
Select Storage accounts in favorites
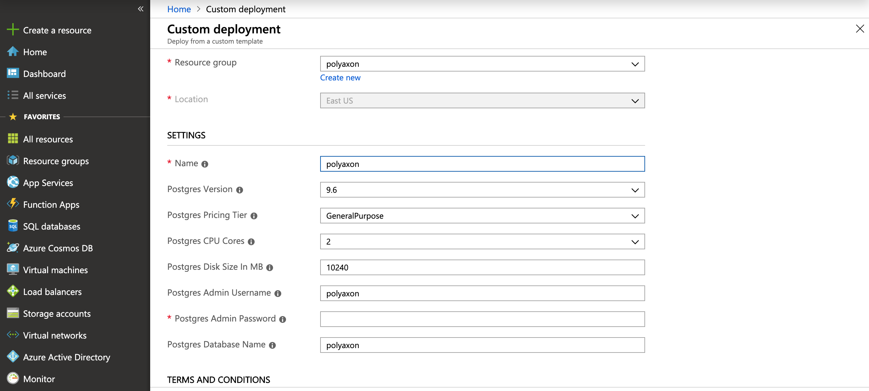point(57,313)
